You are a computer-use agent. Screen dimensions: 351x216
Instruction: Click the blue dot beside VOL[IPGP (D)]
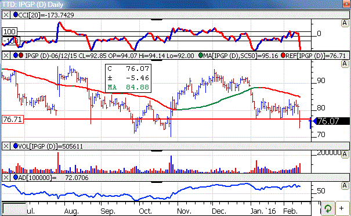click(x=16, y=146)
